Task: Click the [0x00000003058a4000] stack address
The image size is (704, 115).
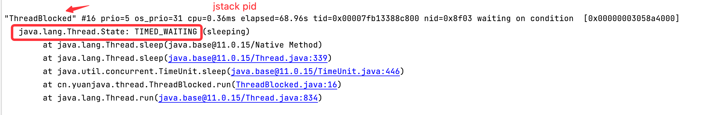Action: tap(631, 18)
